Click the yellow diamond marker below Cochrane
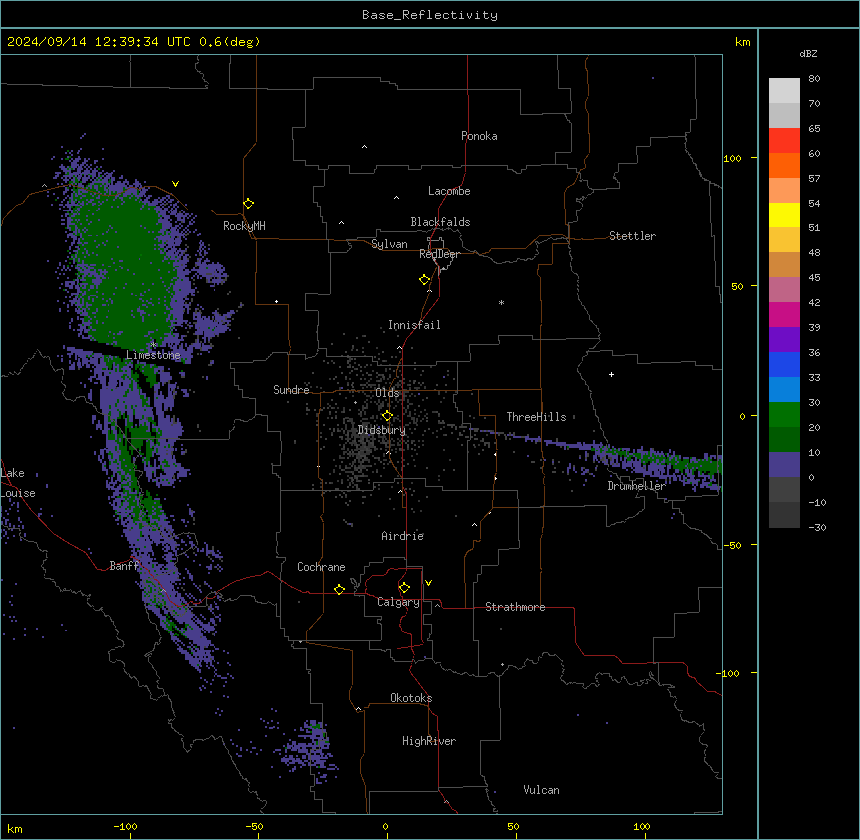The height and width of the screenshot is (840, 860). tap(339, 589)
